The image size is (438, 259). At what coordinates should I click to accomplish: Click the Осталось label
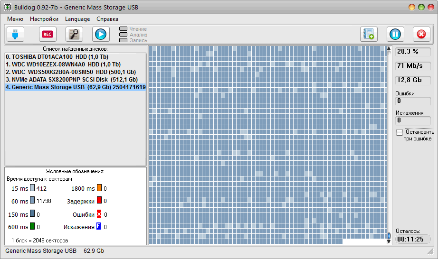pyautogui.click(x=408, y=231)
